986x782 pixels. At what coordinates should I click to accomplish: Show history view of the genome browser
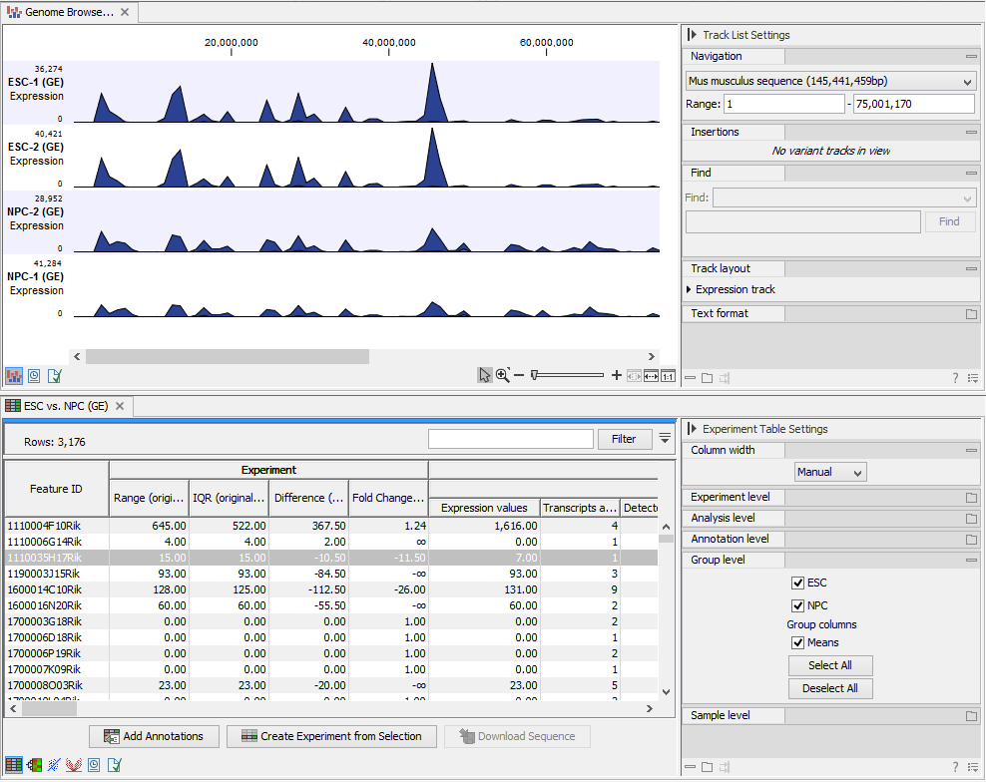pyautogui.click(x=35, y=376)
